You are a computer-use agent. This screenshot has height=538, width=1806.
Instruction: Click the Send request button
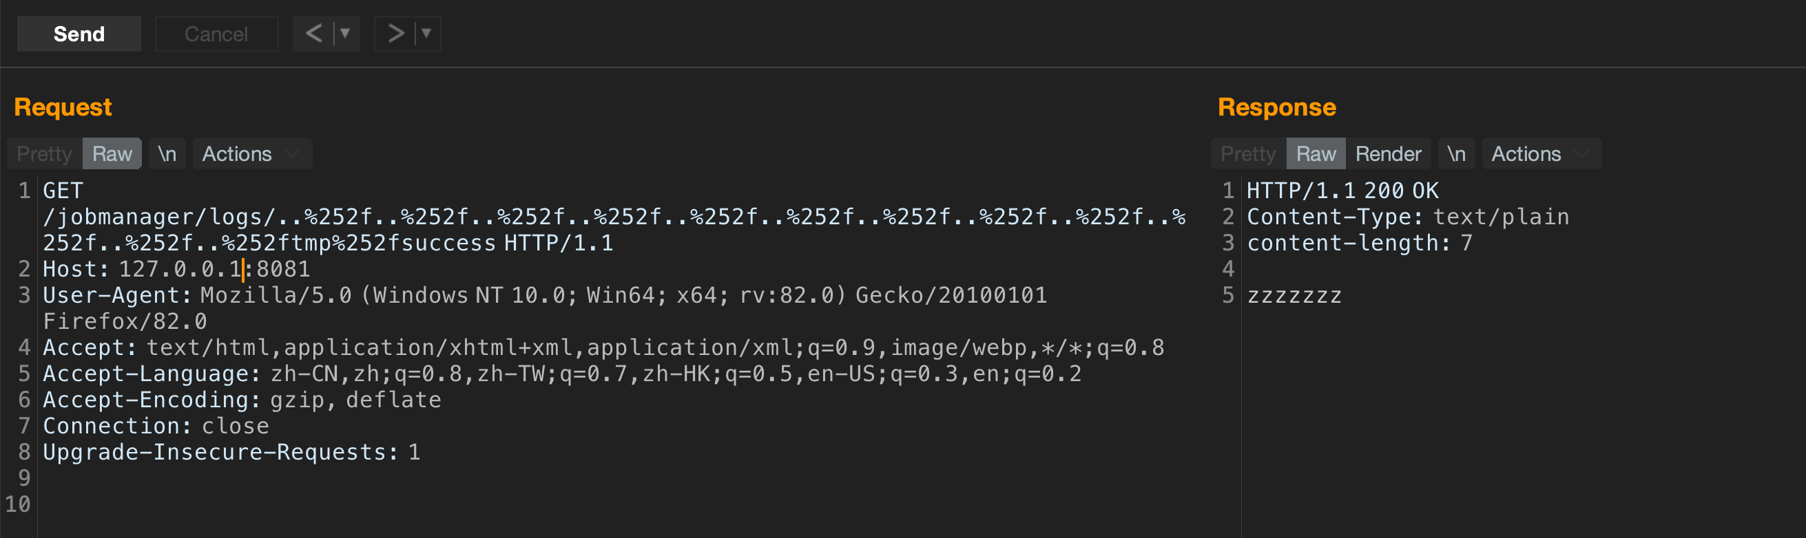pos(79,34)
